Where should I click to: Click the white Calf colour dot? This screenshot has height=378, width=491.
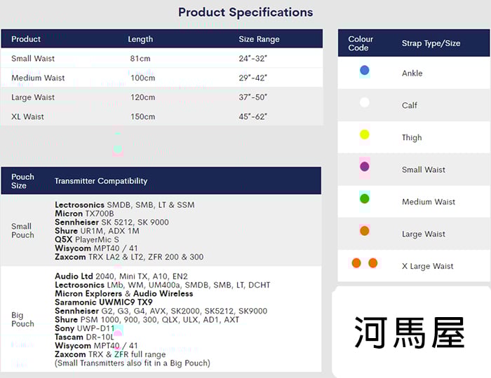(x=365, y=102)
